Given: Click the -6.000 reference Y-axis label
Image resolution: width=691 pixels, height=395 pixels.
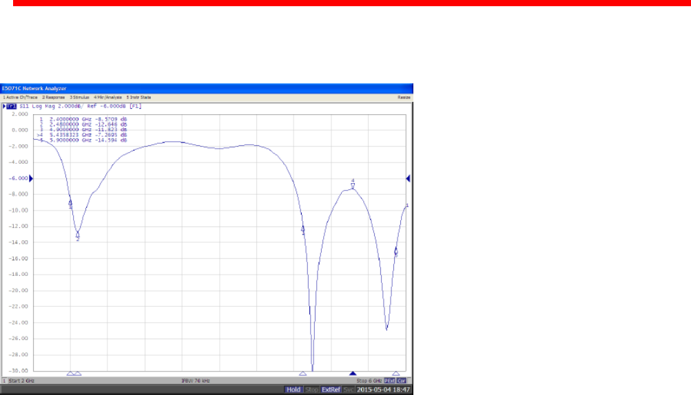Looking at the screenshot, I should point(18,178).
